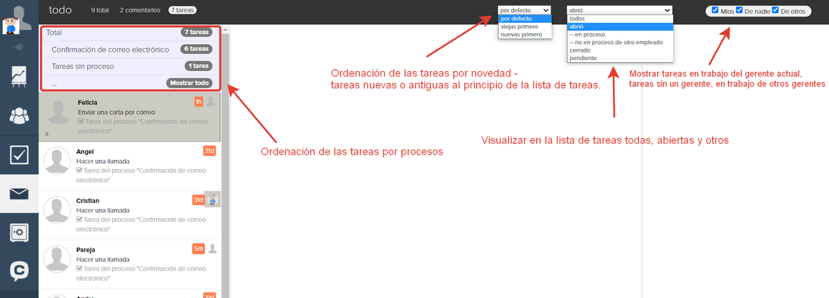Click the 'Mostrar todo' button
This screenshot has width=829, height=298.
pyautogui.click(x=188, y=83)
